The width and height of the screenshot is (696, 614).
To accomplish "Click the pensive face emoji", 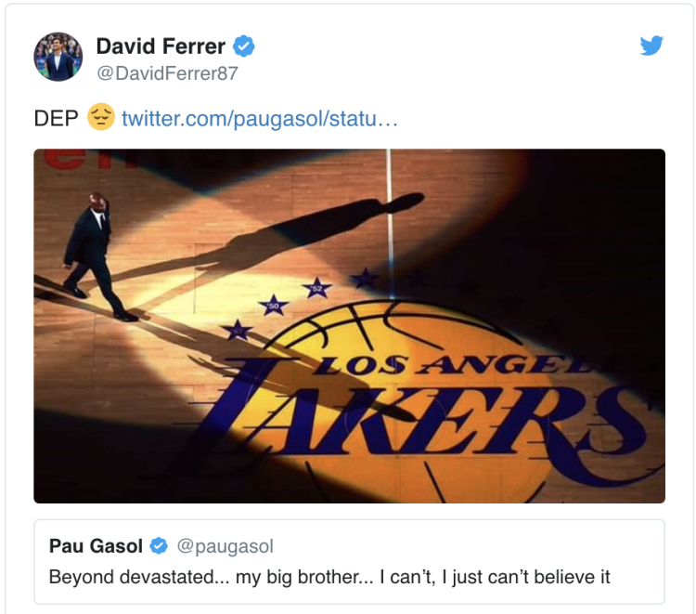I will click(x=100, y=118).
